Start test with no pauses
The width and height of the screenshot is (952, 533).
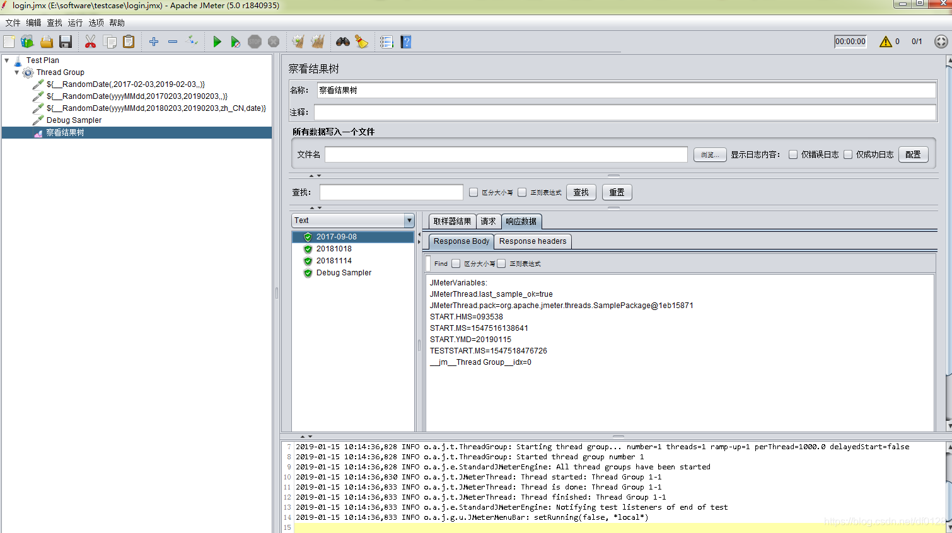coord(235,42)
